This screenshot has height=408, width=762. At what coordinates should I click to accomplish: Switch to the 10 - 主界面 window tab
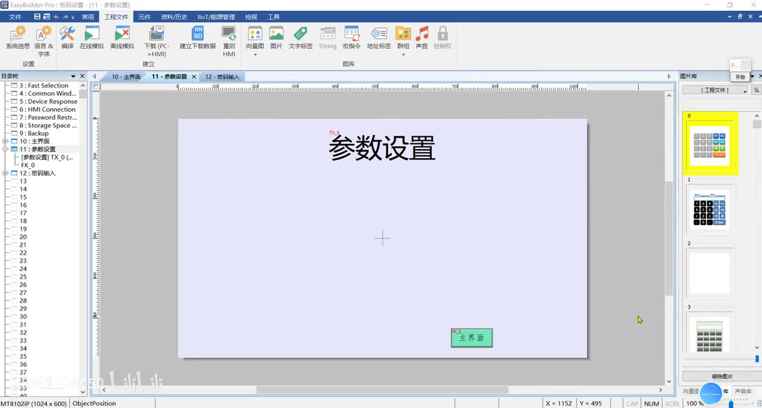click(x=126, y=77)
